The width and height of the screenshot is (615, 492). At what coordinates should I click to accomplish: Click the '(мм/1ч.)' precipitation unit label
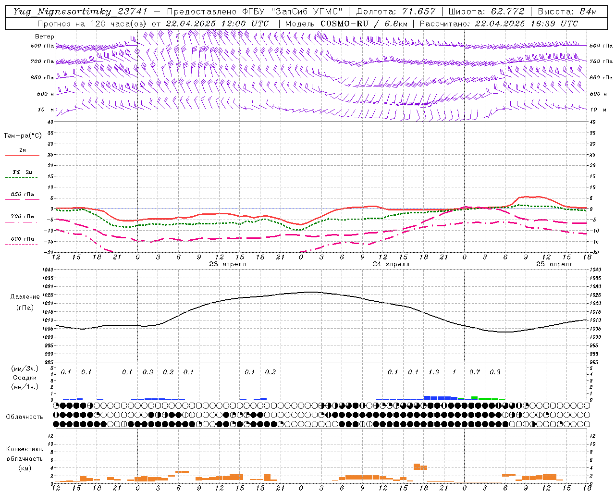(x=25, y=387)
